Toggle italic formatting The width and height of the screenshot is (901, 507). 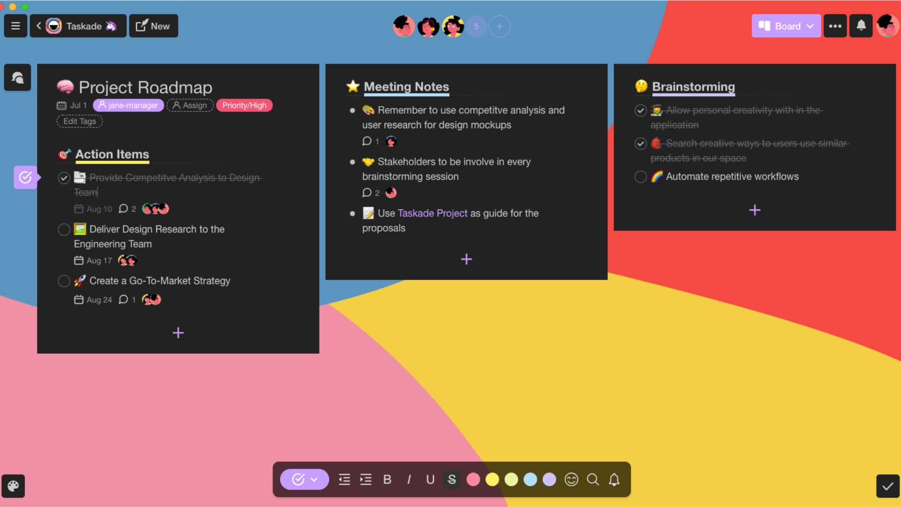click(409, 479)
